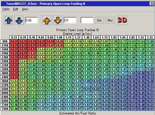Click the orange up arrow coarse increment icon
This screenshot has height=115, width=155.
[47, 20]
